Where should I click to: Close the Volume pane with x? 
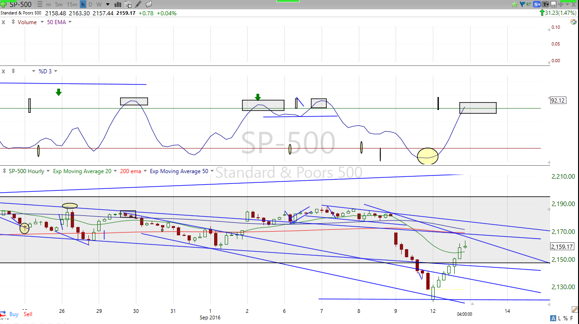click(3, 22)
